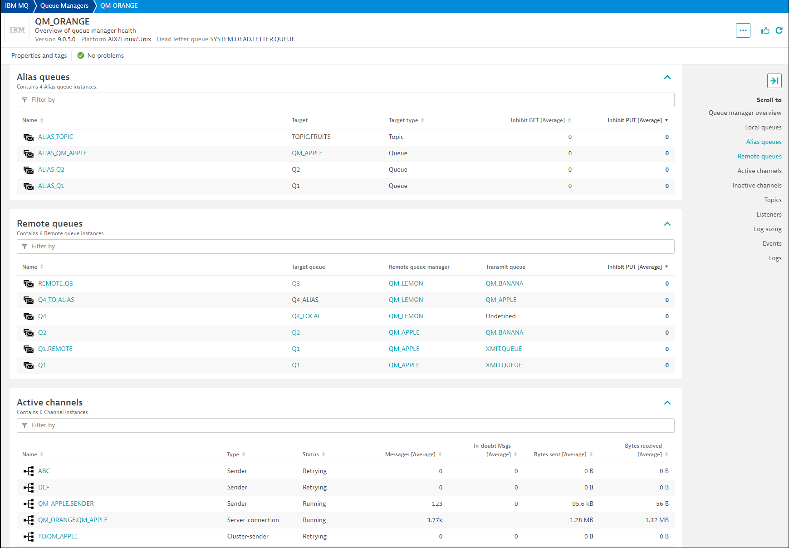789x548 pixels.
Task: Click the Remote queues Filter by field
Action: [345, 247]
